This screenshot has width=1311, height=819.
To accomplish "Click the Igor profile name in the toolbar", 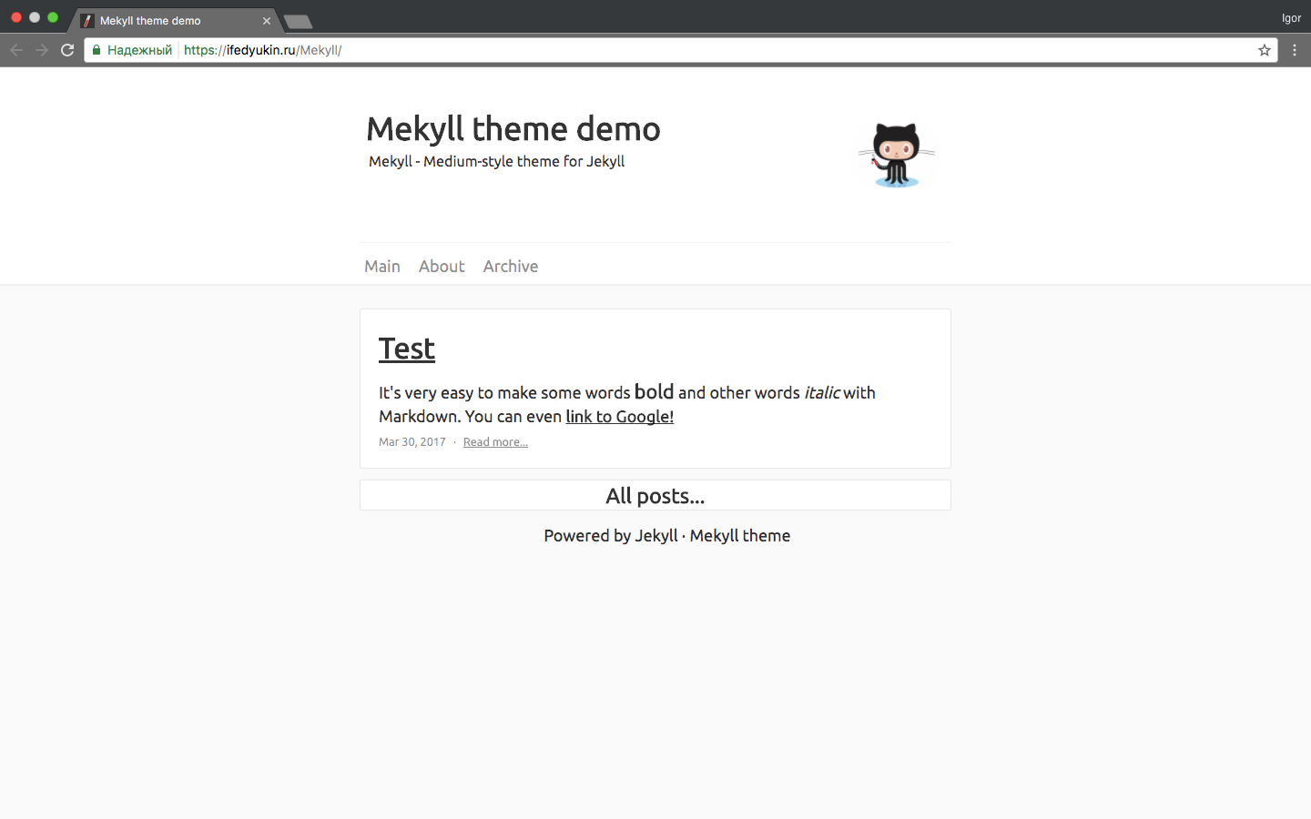I will [1291, 17].
